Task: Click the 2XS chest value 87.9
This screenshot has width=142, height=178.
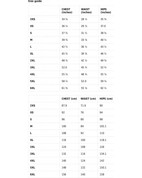Action: 64,106
